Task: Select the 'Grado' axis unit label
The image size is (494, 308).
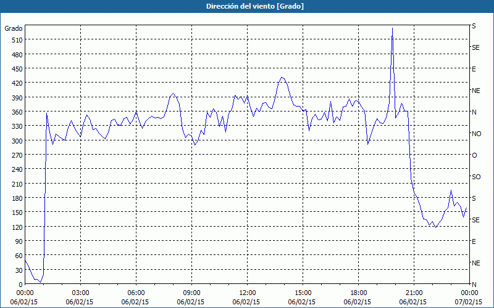Action: coord(13,28)
